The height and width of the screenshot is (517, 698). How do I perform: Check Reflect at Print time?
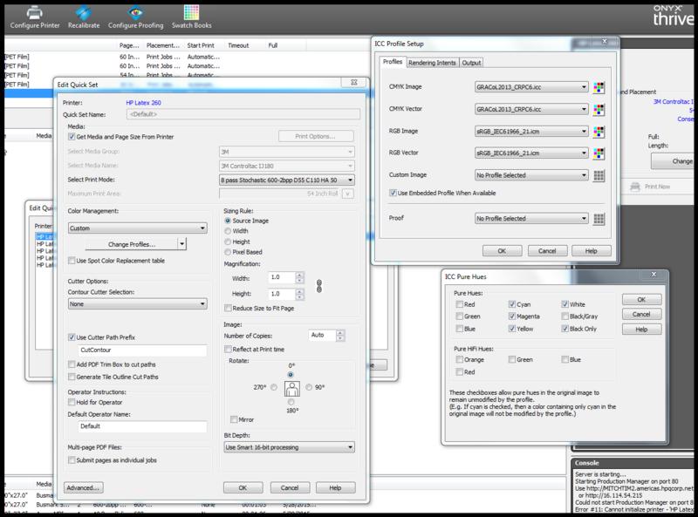tap(228, 350)
